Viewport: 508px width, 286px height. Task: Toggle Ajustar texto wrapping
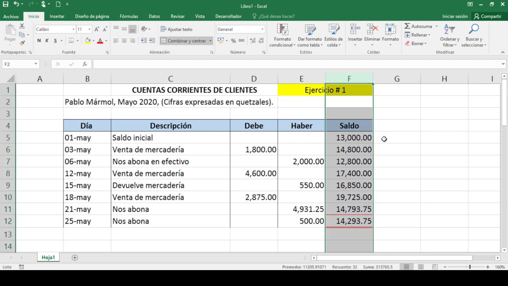(177, 29)
